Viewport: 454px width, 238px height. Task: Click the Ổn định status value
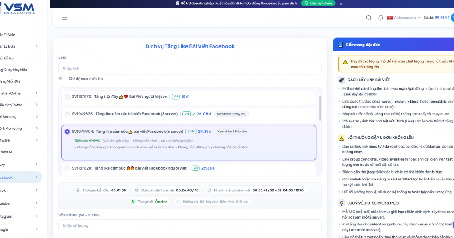161,202
